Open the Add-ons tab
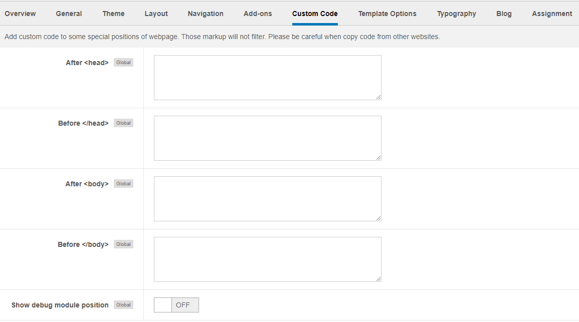579x322 pixels. coord(257,14)
